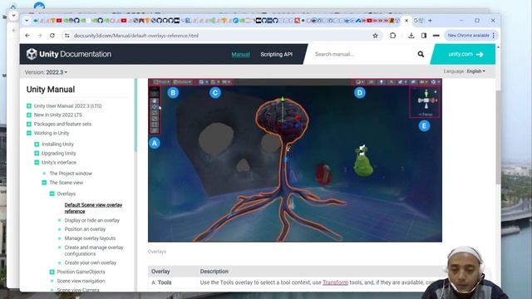Open the tab search dropdown arrow

[27, 20]
